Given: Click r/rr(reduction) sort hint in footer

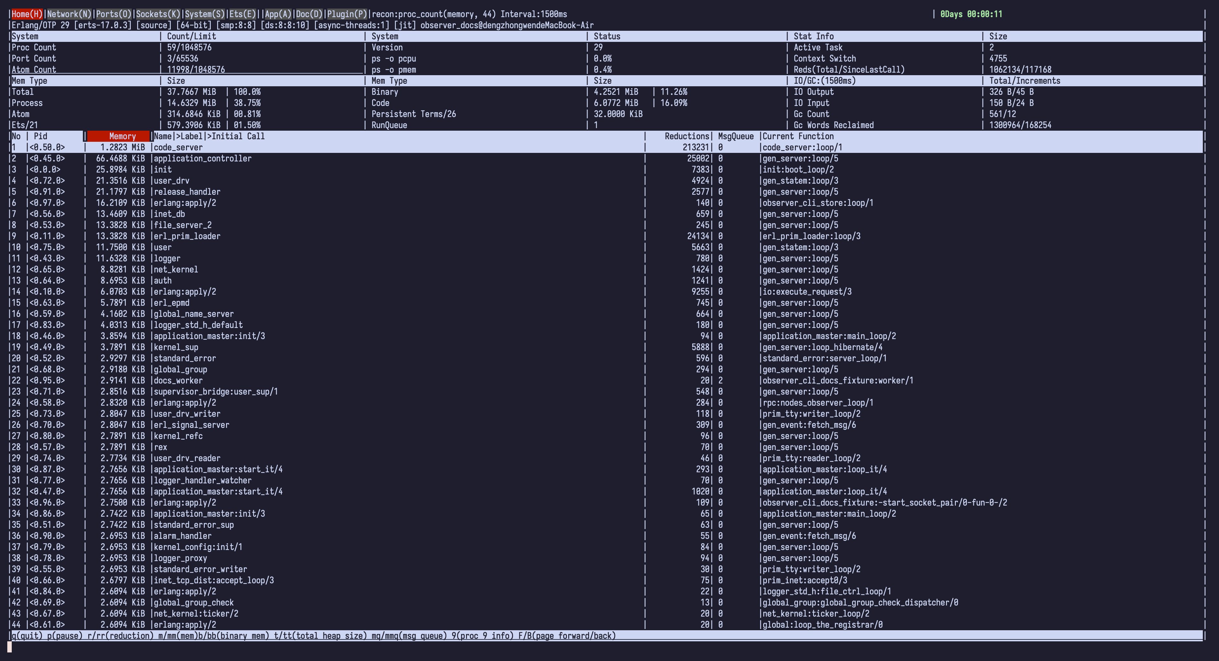Looking at the screenshot, I should point(120,636).
